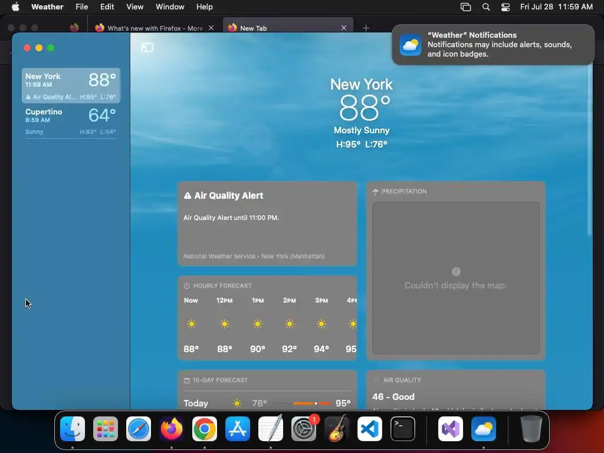Screen dimensions: 604x453
Task: Click Weather app icon in the Dock
Action: (x=484, y=429)
